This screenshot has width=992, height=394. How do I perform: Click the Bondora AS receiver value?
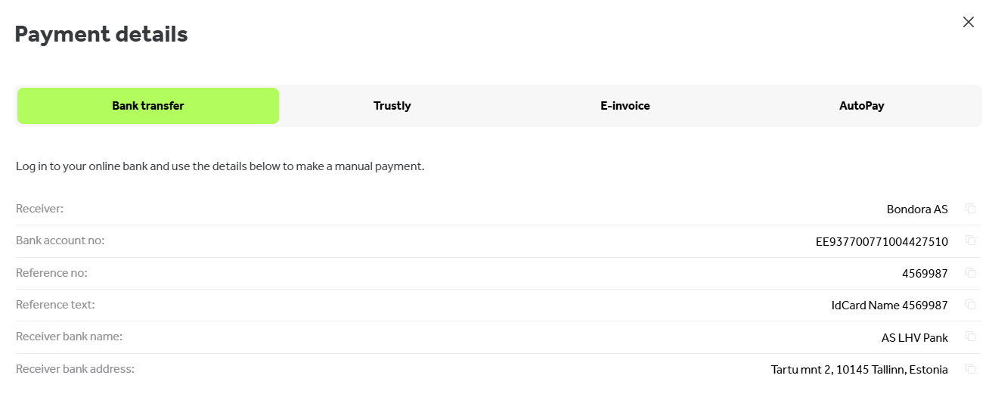[x=916, y=209]
